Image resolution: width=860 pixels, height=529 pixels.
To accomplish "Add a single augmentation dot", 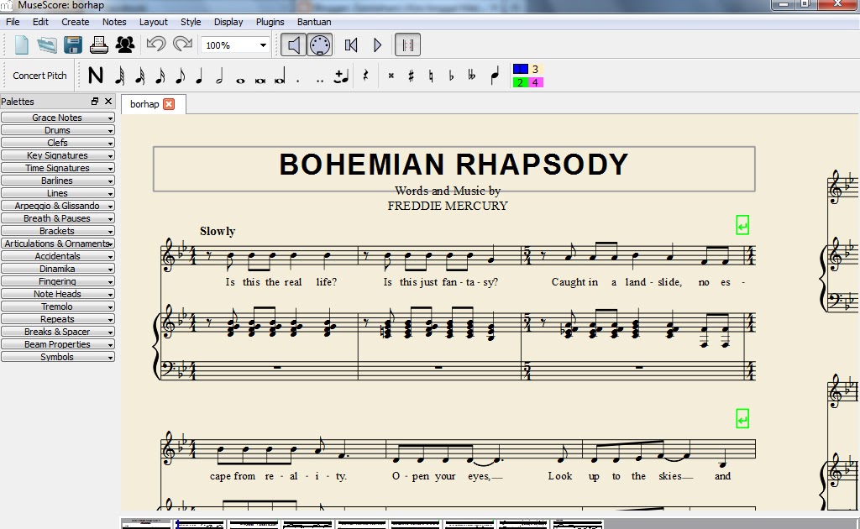I will 298,80.
